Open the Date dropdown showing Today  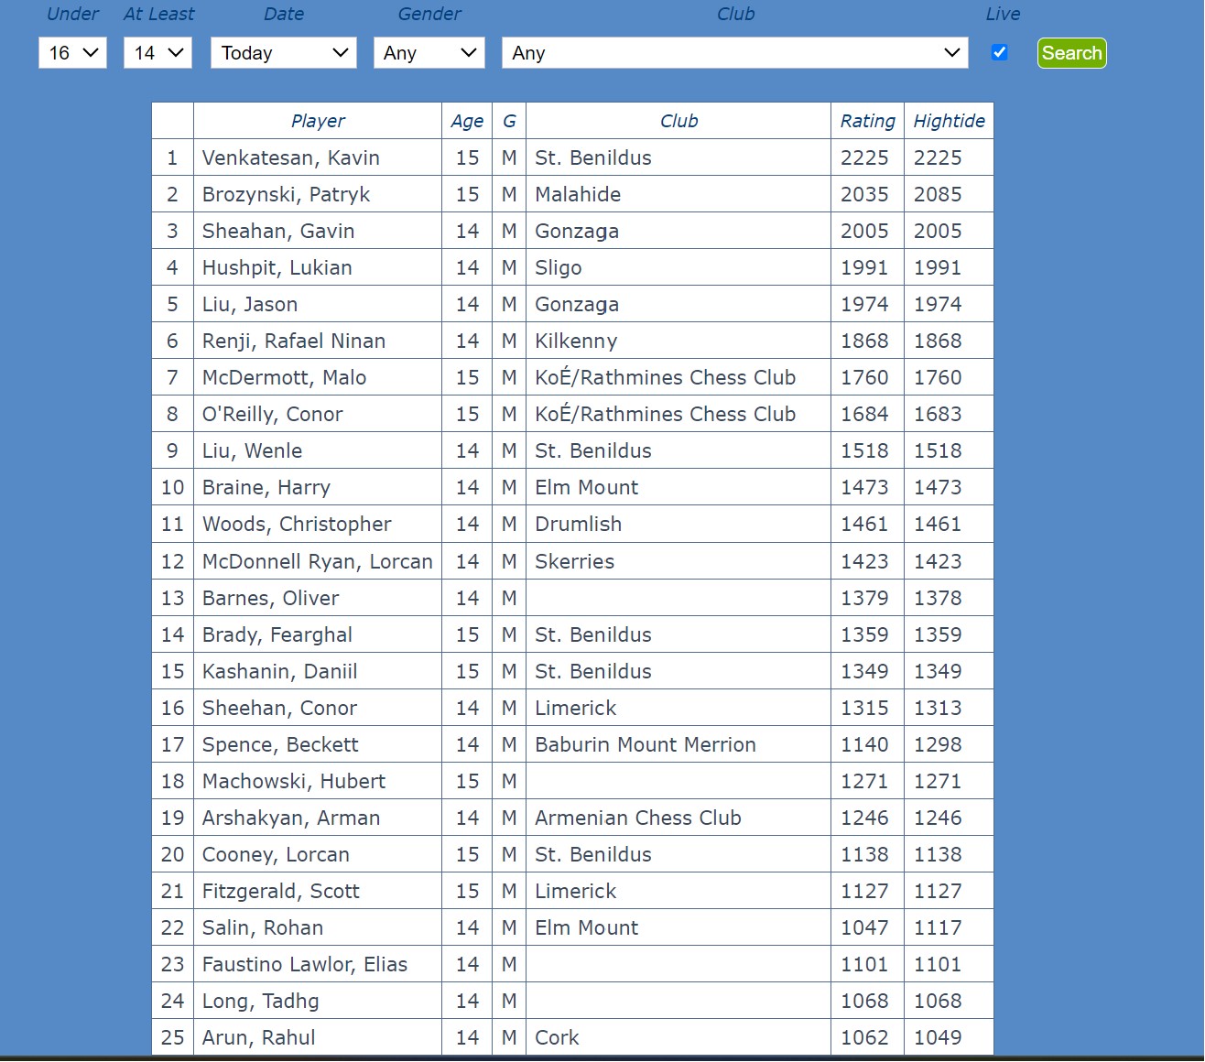(x=282, y=52)
